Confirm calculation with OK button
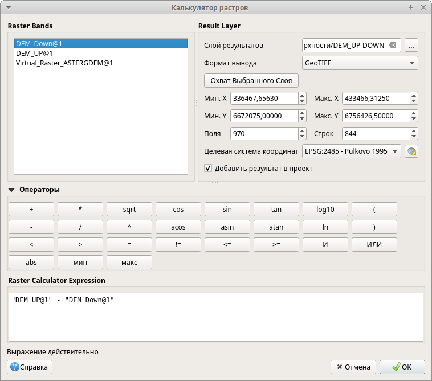The width and height of the screenshot is (432, 381). click(402, 367)
